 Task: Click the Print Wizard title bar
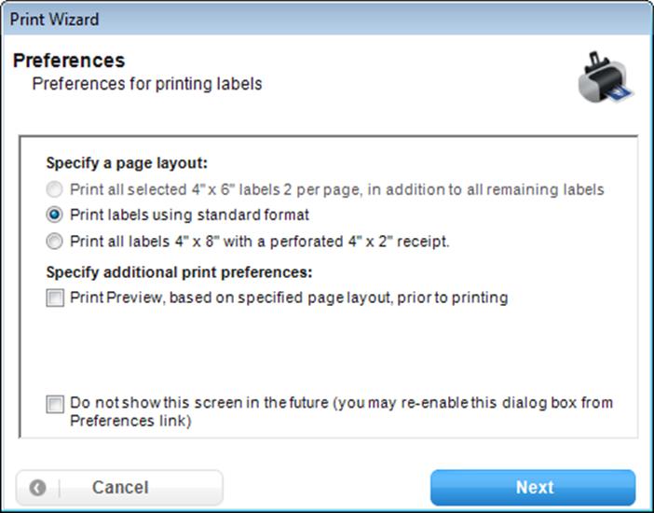(x=327, y=20)
